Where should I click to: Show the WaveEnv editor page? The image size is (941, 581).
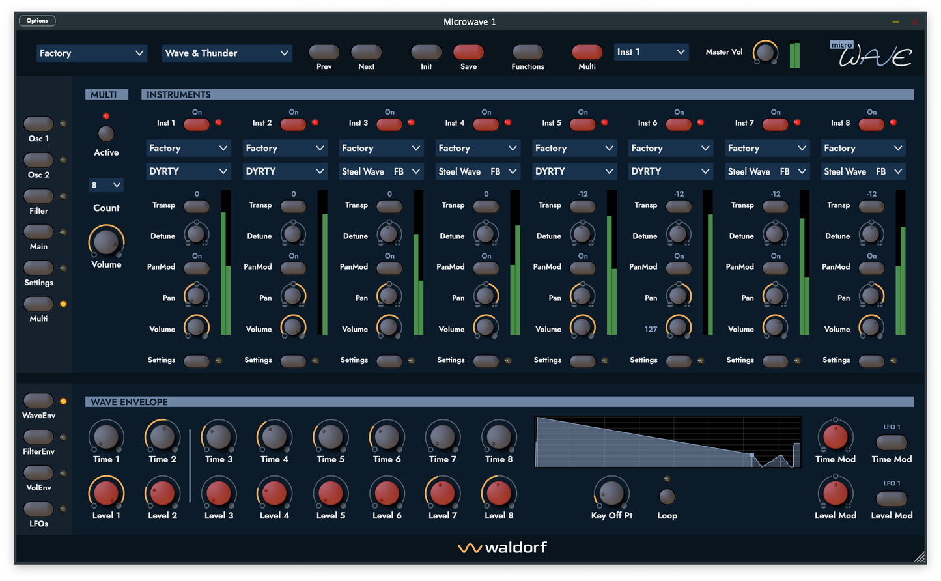[38, 401]
